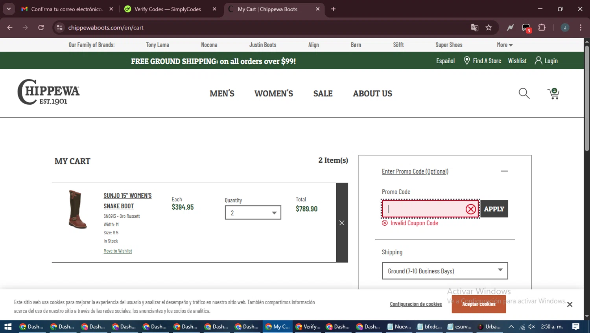Image resolution: width=590 pixels, height=333 pixels.
Task: Open the Extensions puzzle icon
Action: click(542, 28)
